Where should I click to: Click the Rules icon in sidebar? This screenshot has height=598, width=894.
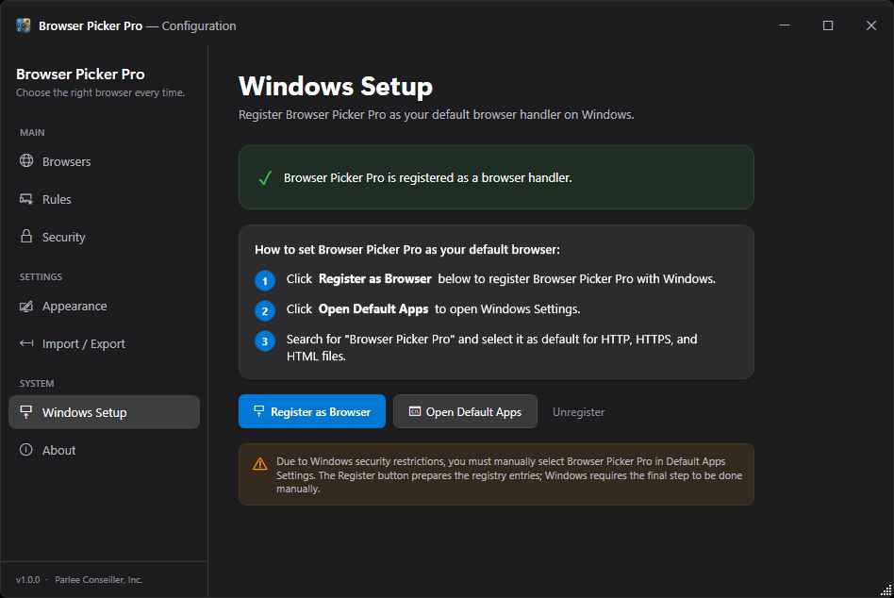click(x=26, y=199)
